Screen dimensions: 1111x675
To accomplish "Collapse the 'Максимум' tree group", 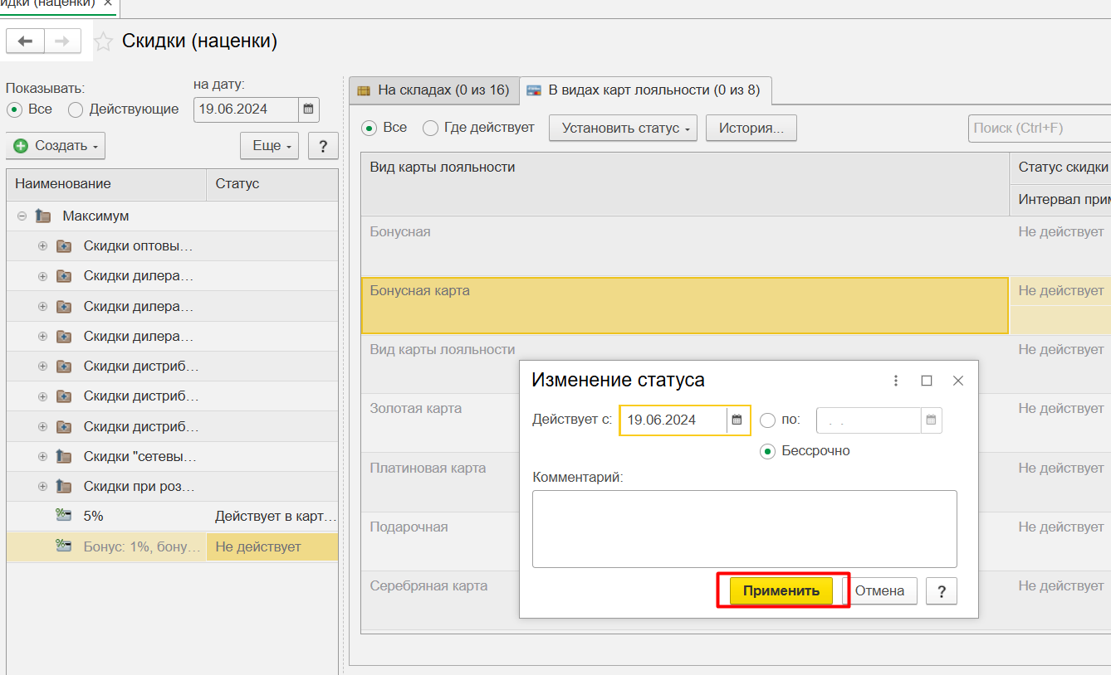I will tap(22, 216).
